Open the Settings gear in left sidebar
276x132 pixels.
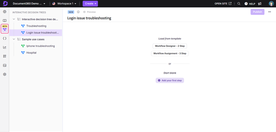(5, 74)
